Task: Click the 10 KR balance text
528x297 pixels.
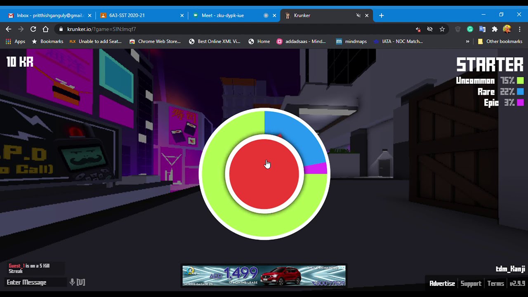Action: [x=20, y=62]
